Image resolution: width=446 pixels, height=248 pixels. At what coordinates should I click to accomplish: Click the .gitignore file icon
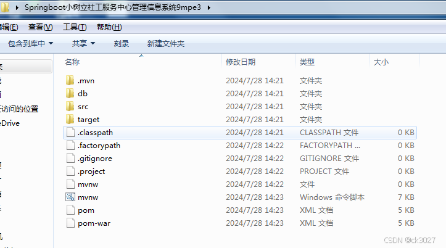pos(70,159)
